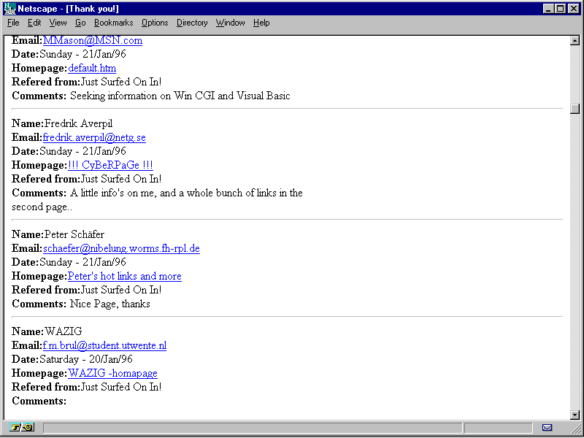
Task: Click the vertical scrollbar thumb
Action: coord(575,109)
